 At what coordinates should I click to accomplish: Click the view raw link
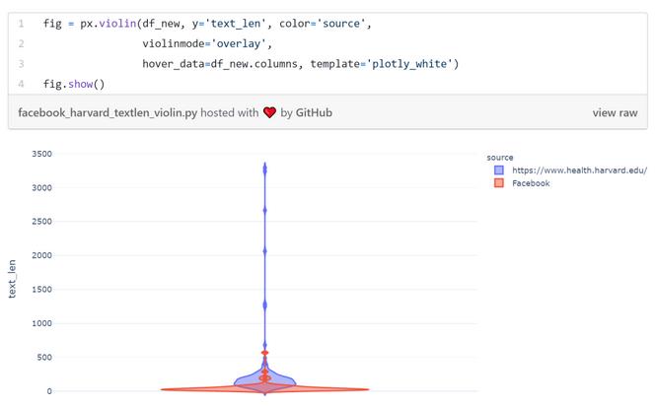point(615,113)
